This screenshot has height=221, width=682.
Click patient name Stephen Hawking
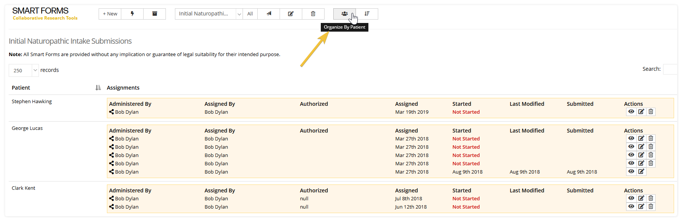pyautogui.click(x=32, y=102)
